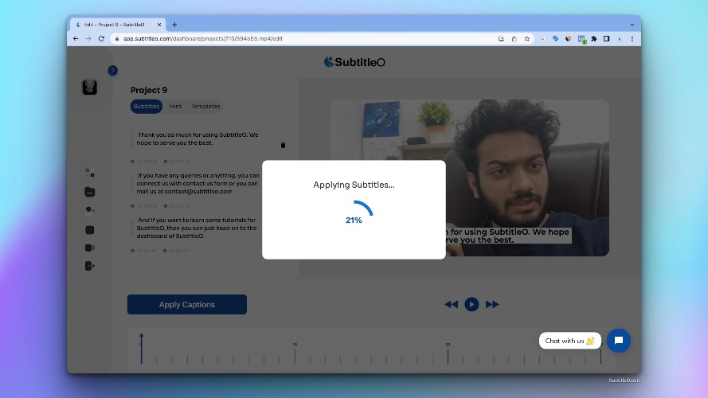The image size is (708, 398).
Task: Select the Edit - Project 9 browser tab
Action: pyautogui.click(x=119, y=25)
